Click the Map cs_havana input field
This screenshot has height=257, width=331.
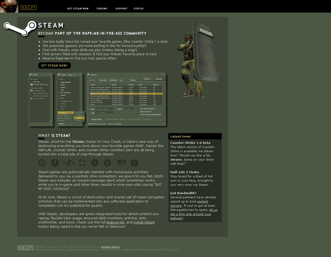tap(105, 113)
